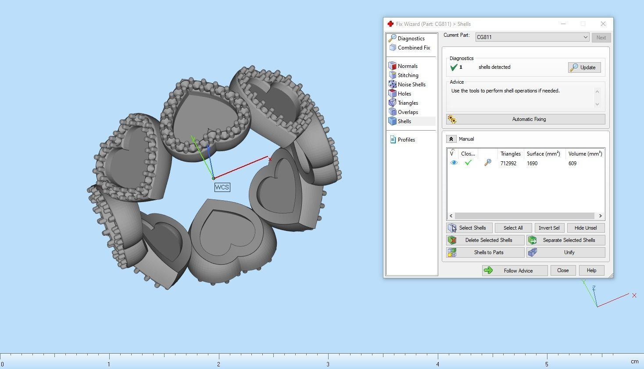Sort by Volume column header
This screenshot has height=369, width=644.
coord(585,154)
